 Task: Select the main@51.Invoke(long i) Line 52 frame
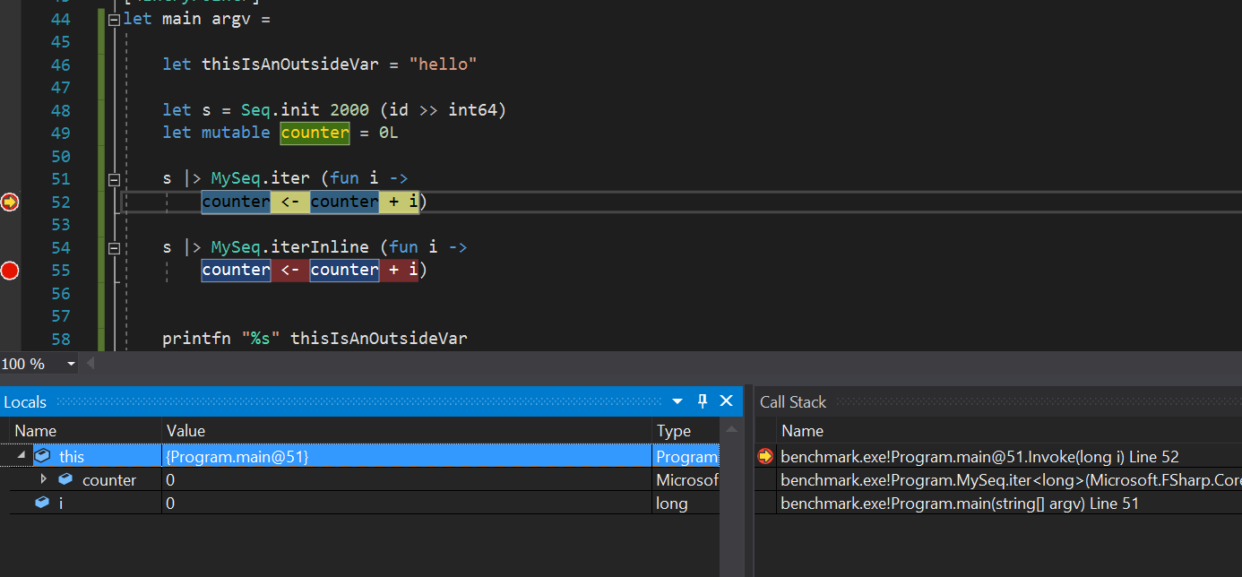point(1010,456)
